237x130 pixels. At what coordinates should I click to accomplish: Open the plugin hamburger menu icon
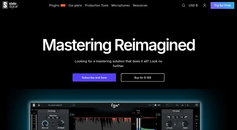click(x=39, y=105)
